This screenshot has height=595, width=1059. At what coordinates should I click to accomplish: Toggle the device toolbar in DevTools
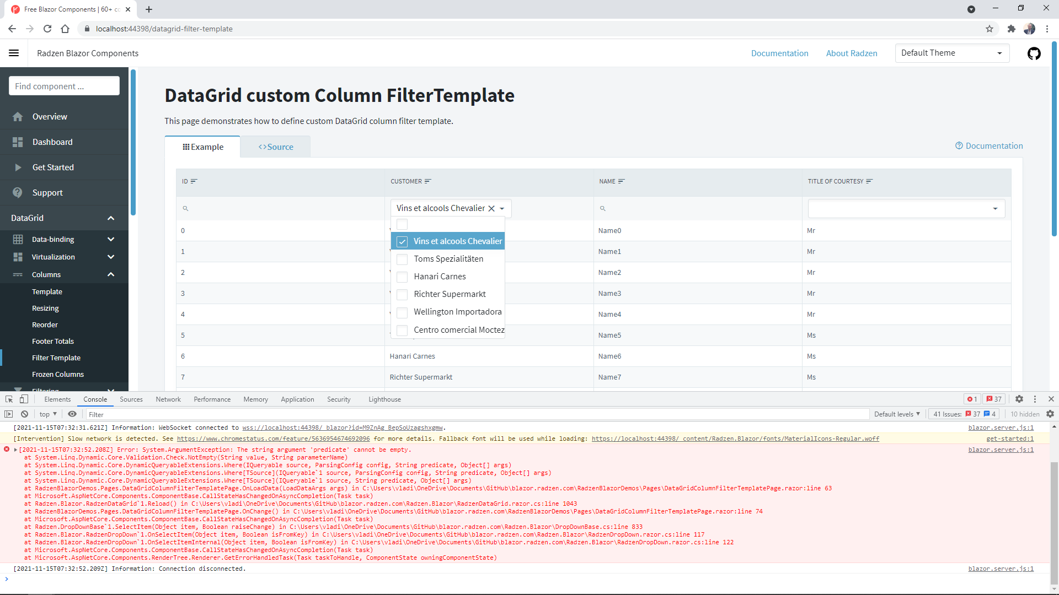pyautogui.click(x=24, y=399)
